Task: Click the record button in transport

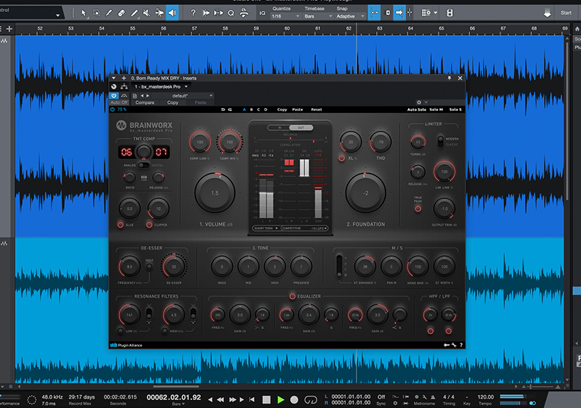Action: [x=294, y=400]
